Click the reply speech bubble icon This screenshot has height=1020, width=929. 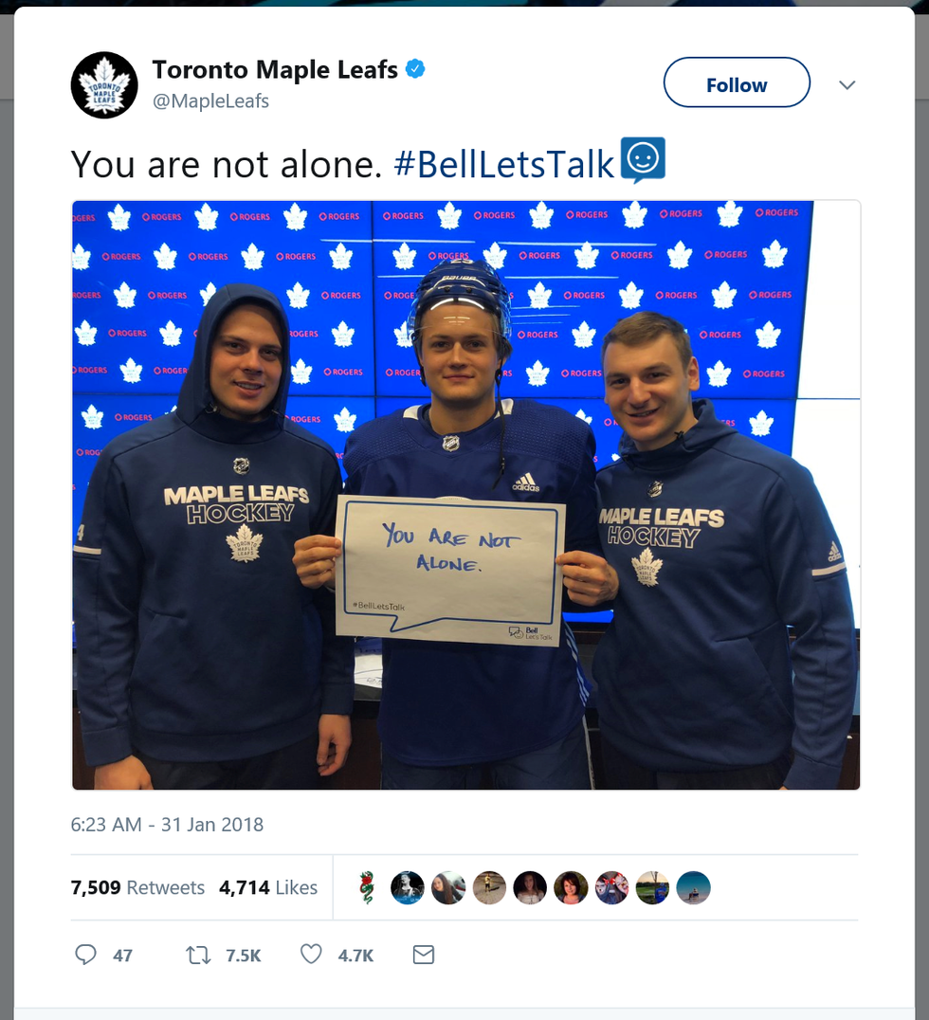[85, 955]
